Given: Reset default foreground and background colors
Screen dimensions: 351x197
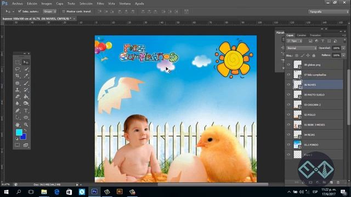Looking at the screenshot, I should 17,139.
